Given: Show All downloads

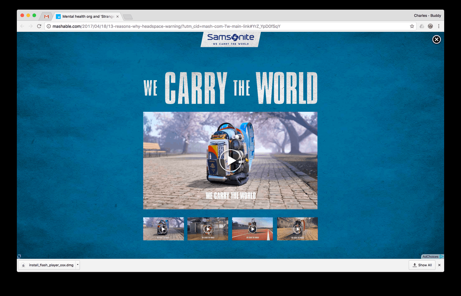Looking at the screenshot, I should pos(422,265).
